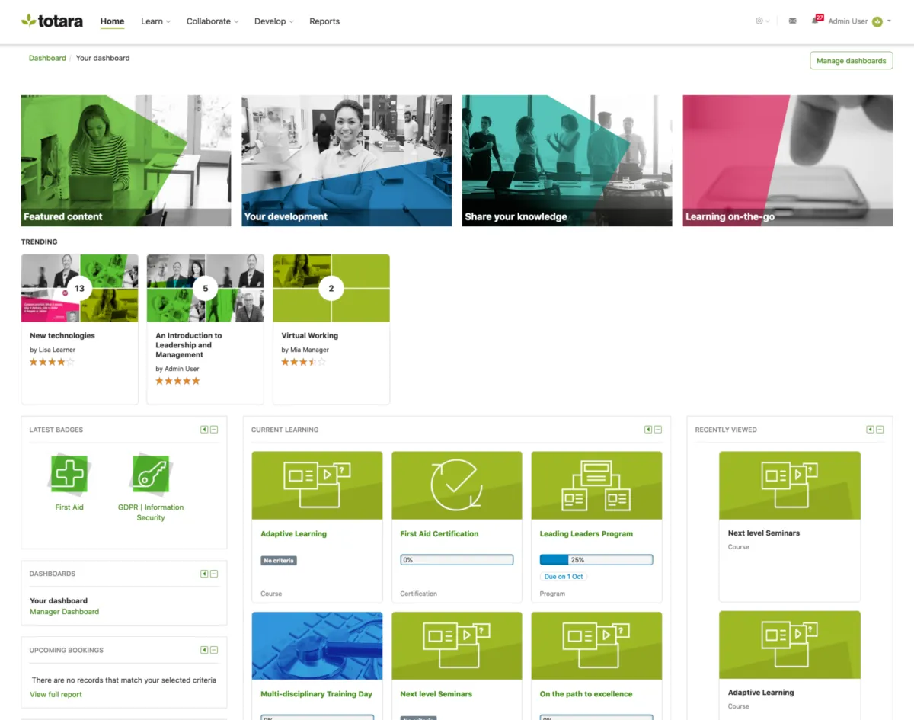Screen dimensions: 914x720
Task: Dock the Dashboards block
Action: click(x=204, y=574)
